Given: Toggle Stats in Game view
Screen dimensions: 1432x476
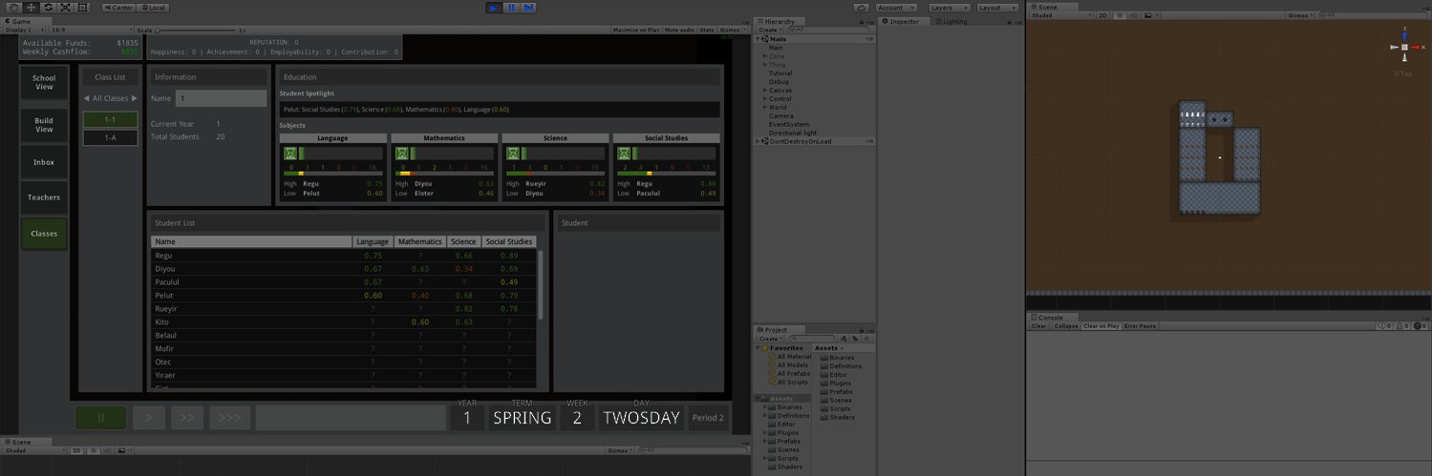Looking at the screenshot, I should click(707, 30).
